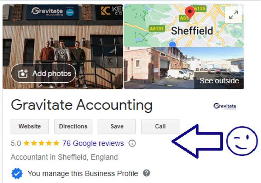View the See outside street photo
The height and width of the screenshot is (183, 261).
[x=184, y=68]
